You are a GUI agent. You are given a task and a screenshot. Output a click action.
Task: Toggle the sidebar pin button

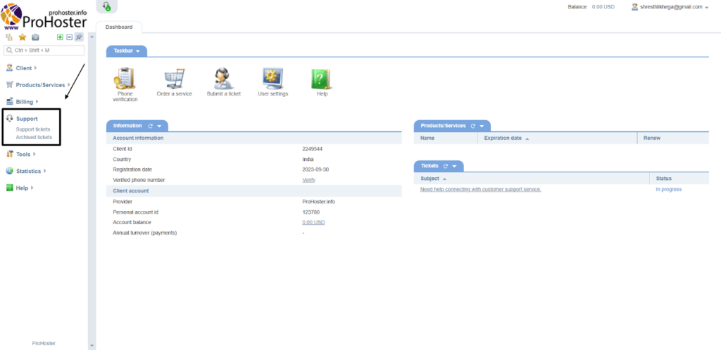(x=79, y=37)
